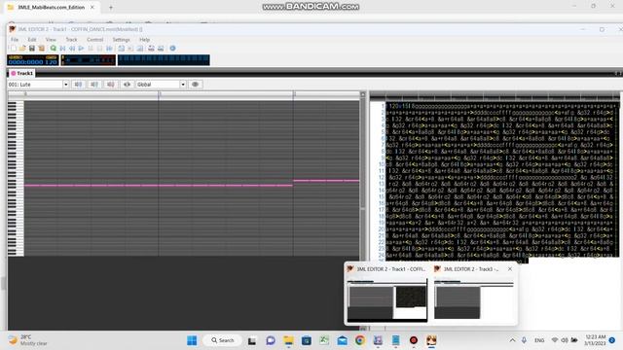Select the 3MLE_MabiBeats.com_Edition explorer tab

(52, 7)
